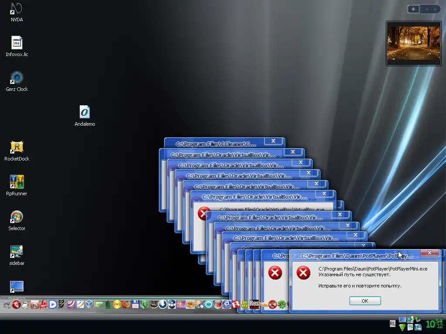Click the autumn forest photo thumbnail
The width and height of the screenshot is (446, 334).
tap(414, 43)
